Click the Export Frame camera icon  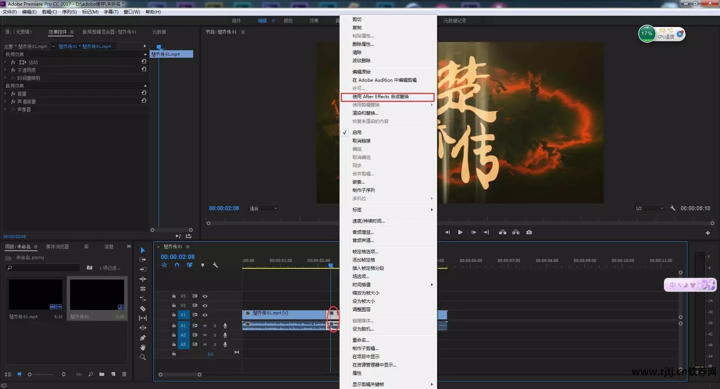[529, 232]
